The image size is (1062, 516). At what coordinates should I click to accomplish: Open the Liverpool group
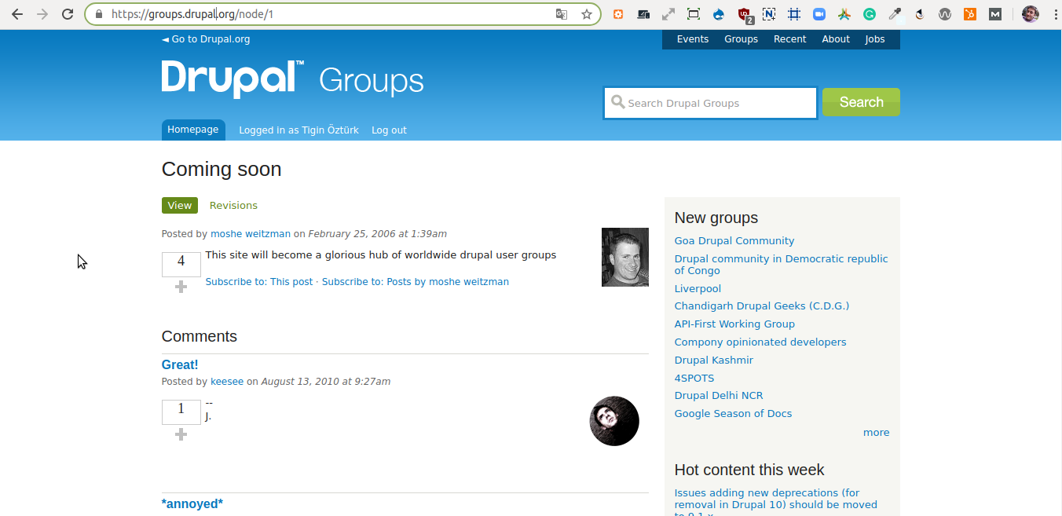pos(698,289)
